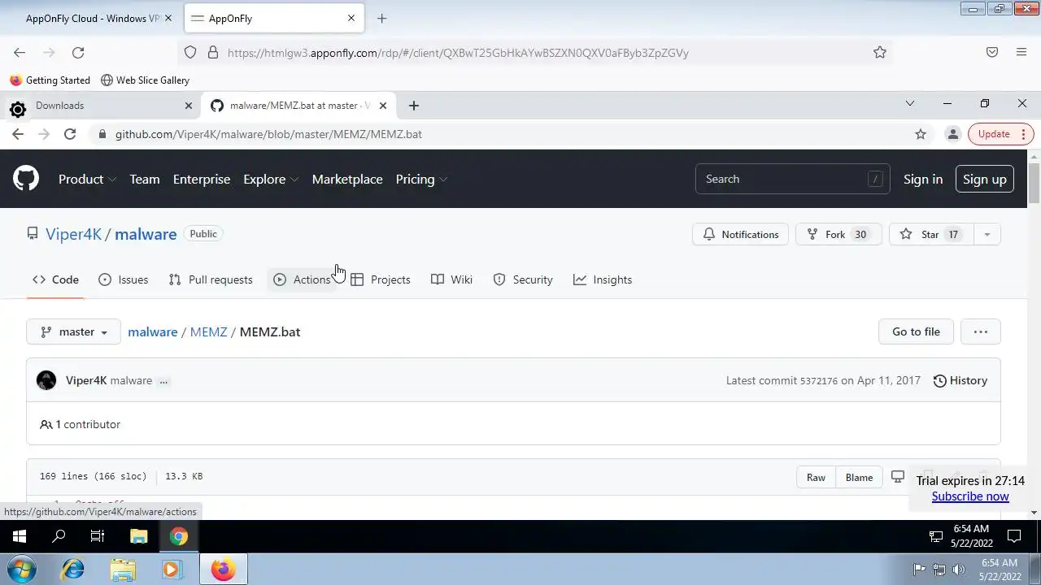
Task: Open Windows 10 Start menu
Action: click(20, 536)
